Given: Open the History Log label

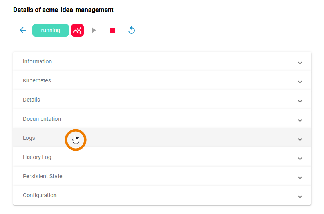Looking at the screenshot, I should 37,157.
